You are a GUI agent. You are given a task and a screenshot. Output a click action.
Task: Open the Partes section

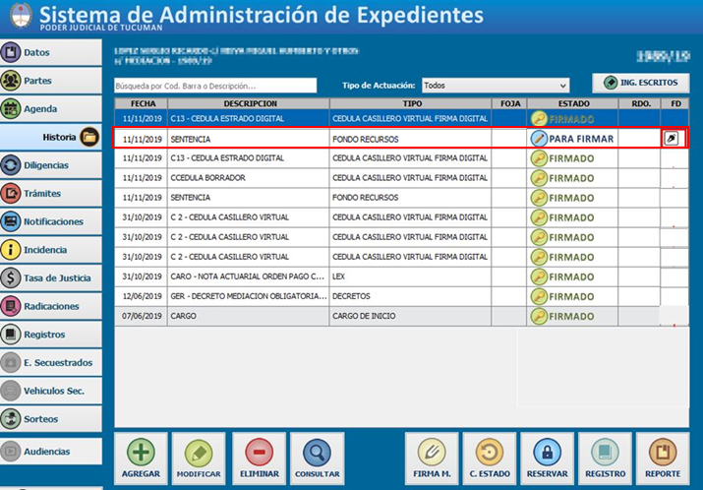pyautogui.click(x=51, y=81)
